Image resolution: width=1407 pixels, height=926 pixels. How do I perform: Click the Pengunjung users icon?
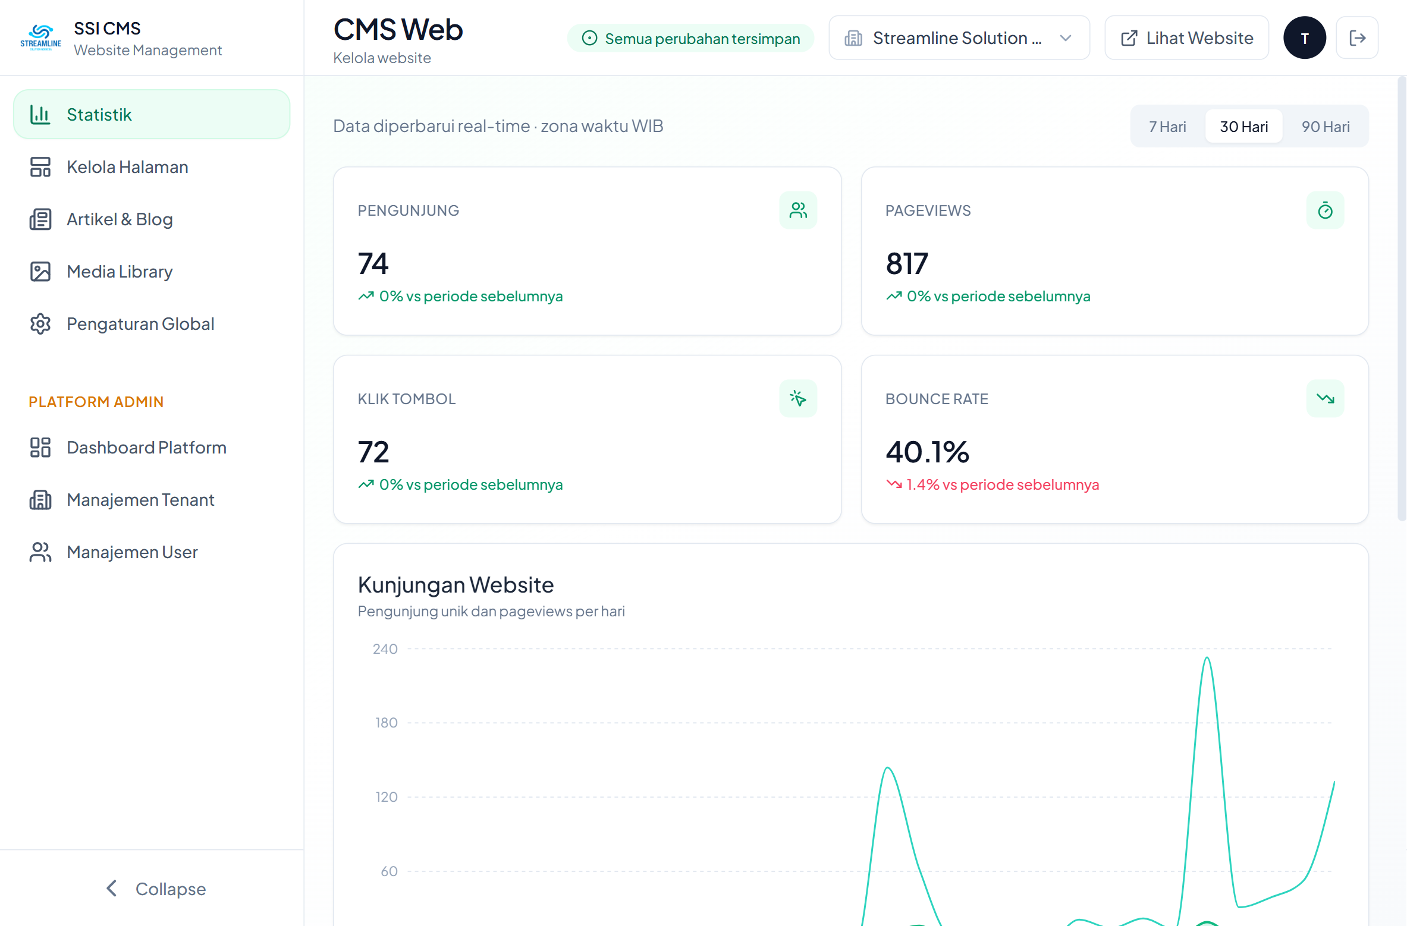[798, 210]
